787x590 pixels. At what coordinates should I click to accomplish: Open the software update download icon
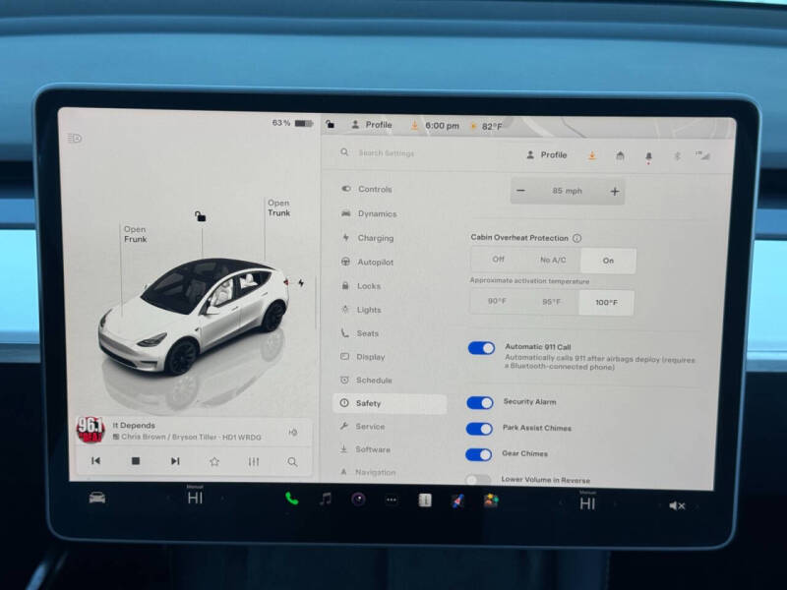click(592, 154)
